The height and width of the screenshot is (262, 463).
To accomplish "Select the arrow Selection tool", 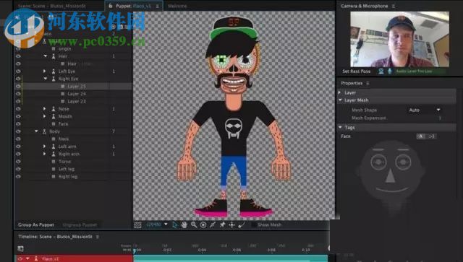I will [174, 225].
